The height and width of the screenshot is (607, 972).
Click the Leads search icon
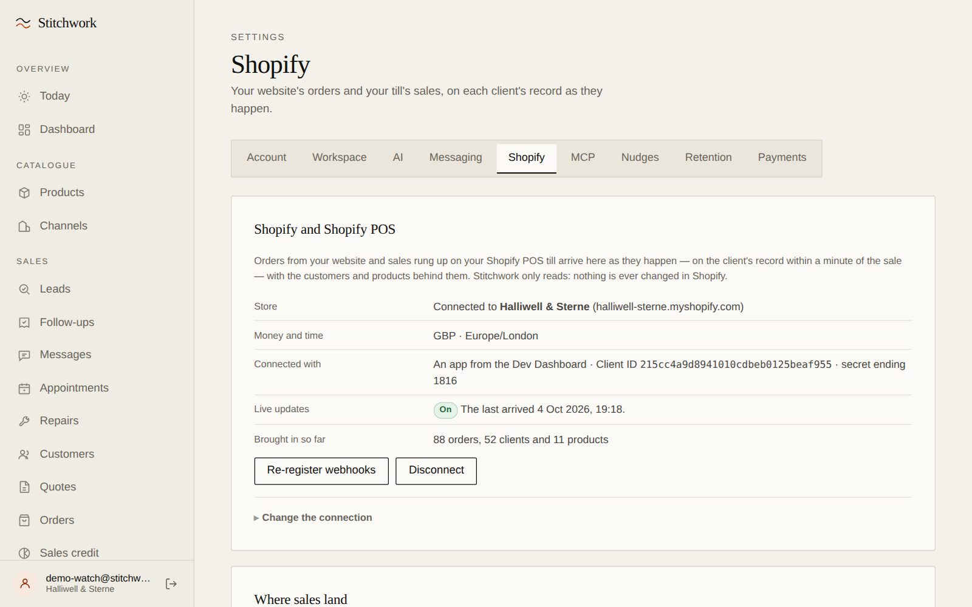(24, 290)
